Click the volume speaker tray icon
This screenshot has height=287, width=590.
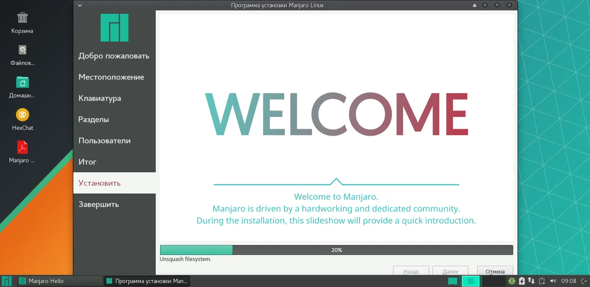[553, 281]
